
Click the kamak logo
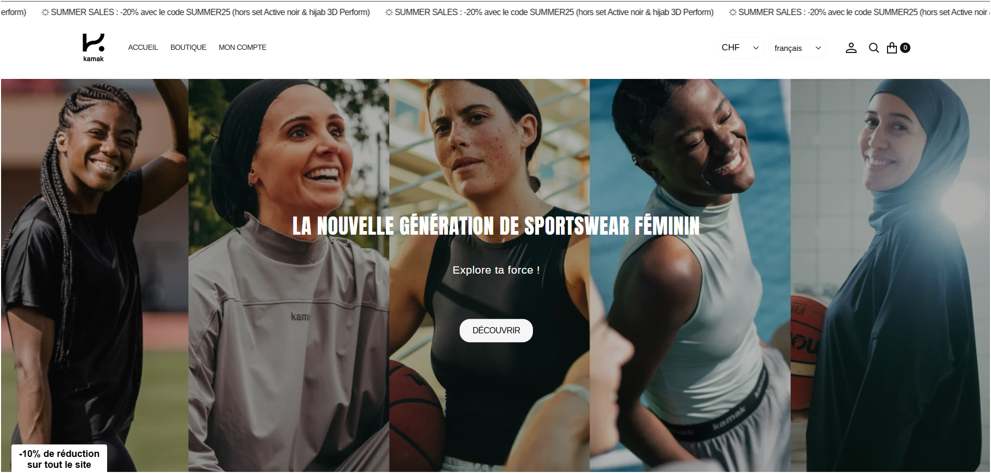coord(94,47)
